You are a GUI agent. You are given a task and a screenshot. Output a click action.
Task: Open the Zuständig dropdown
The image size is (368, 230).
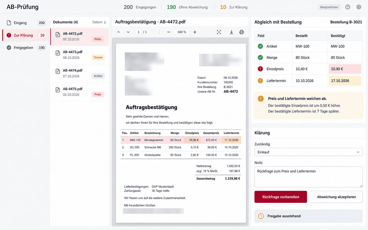[x=308, y=152]
